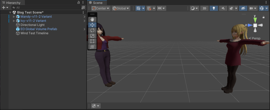Toggle grid snapping in Scene toolbar

point(149,8)
